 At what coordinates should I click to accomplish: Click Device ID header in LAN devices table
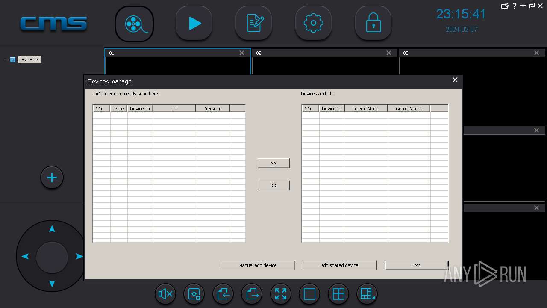tap(140, 109)
